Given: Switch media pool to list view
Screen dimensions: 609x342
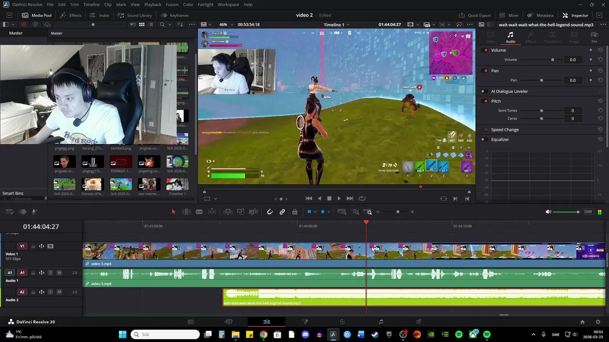Looking at the screenshot, I should [x=152, y=24].
